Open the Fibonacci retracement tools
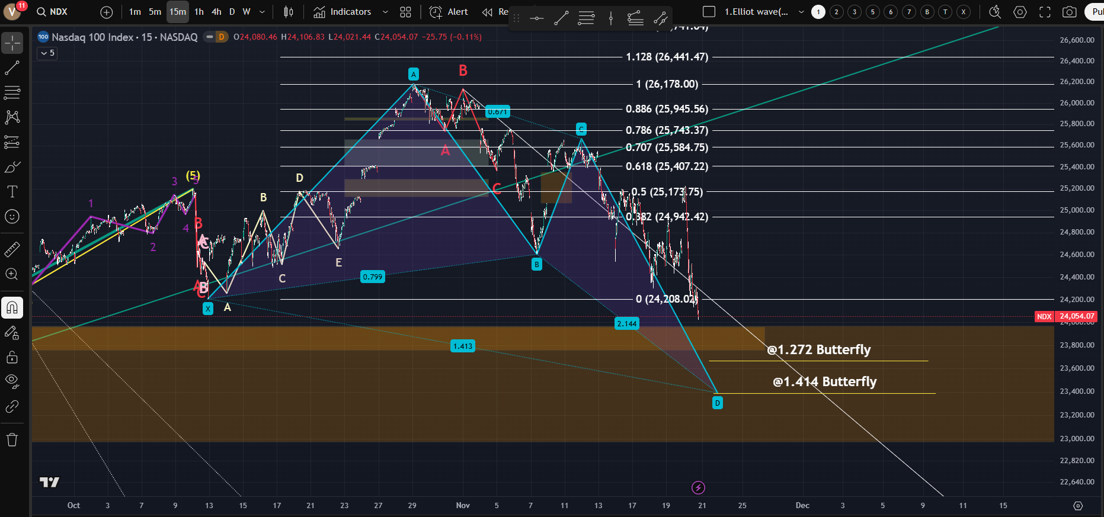Viewport: 1104px width, 517px height. [12, 92]
